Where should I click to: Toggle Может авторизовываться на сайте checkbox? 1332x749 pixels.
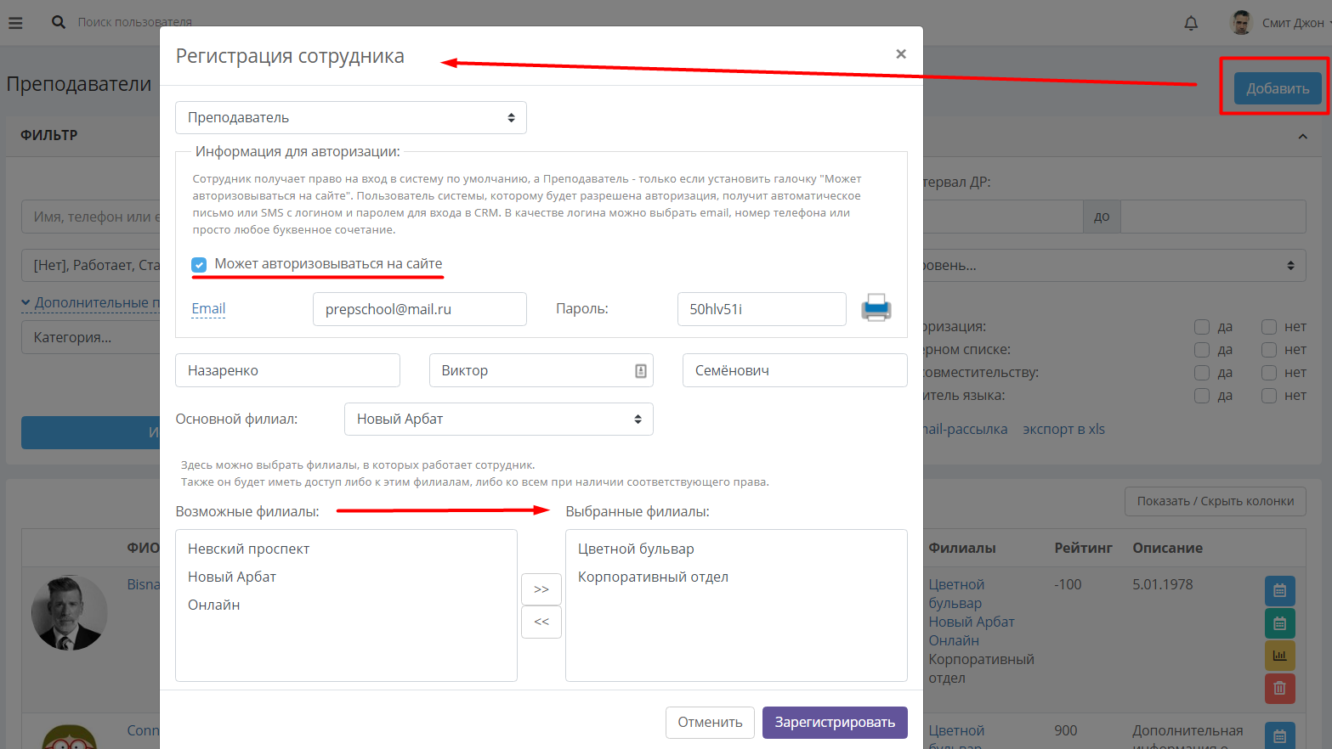click(x=199, y=265)
